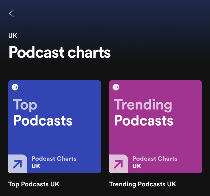The height and width of the screenshot is (196, 210).
Task: Click Podcast Charts caption on blue cover
Action: point(54,159)
